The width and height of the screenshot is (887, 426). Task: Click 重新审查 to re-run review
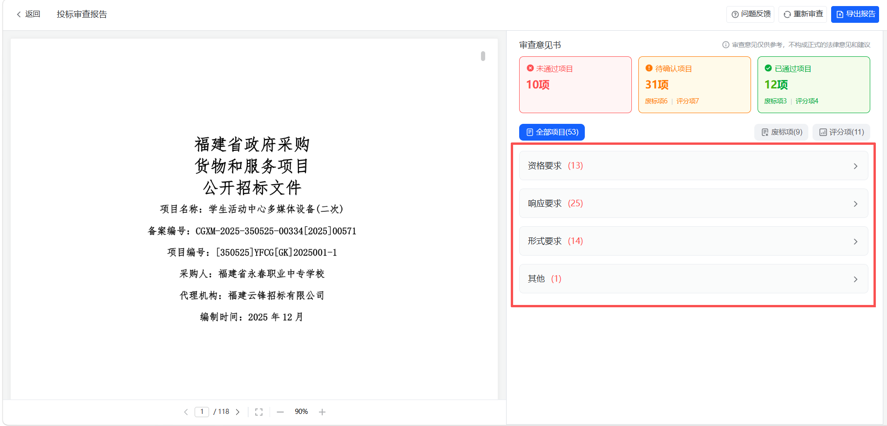(803, 14)
